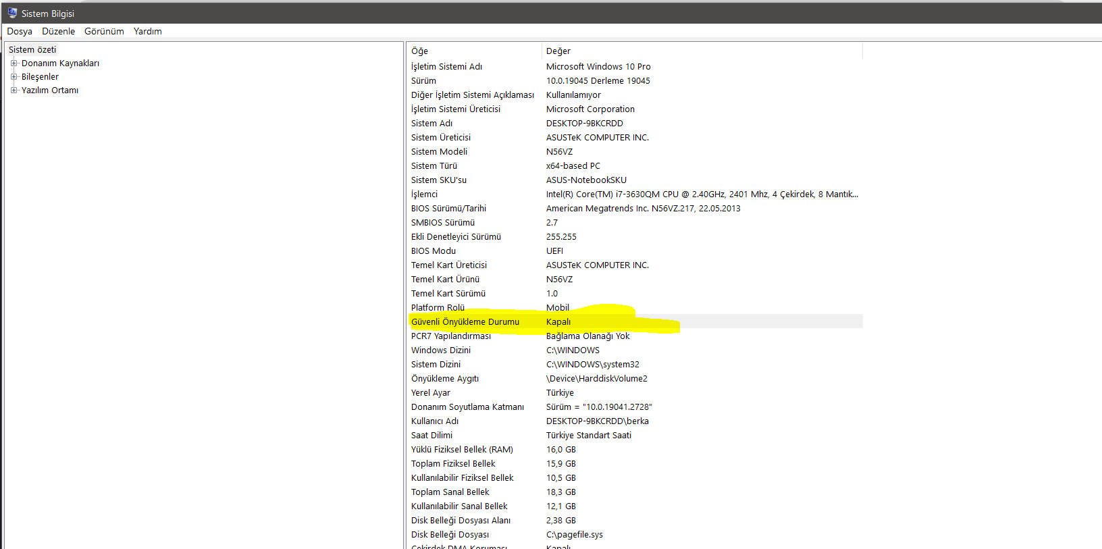This screenshot has width=1102, height=549.
Task: Select Diğer İşletim Sistemi Açıklaması row
Action: tap(473, 95)
